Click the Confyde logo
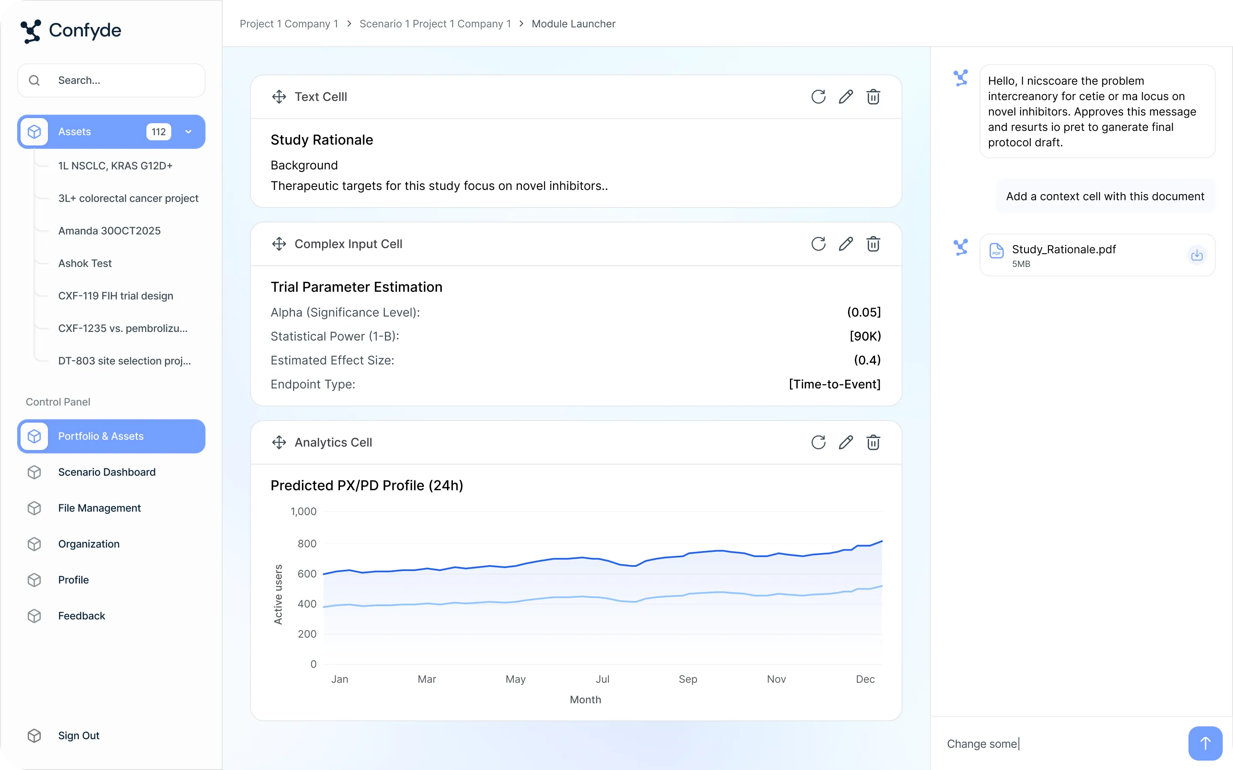This screenshot has width=1233, height=770. coord(71,30)
